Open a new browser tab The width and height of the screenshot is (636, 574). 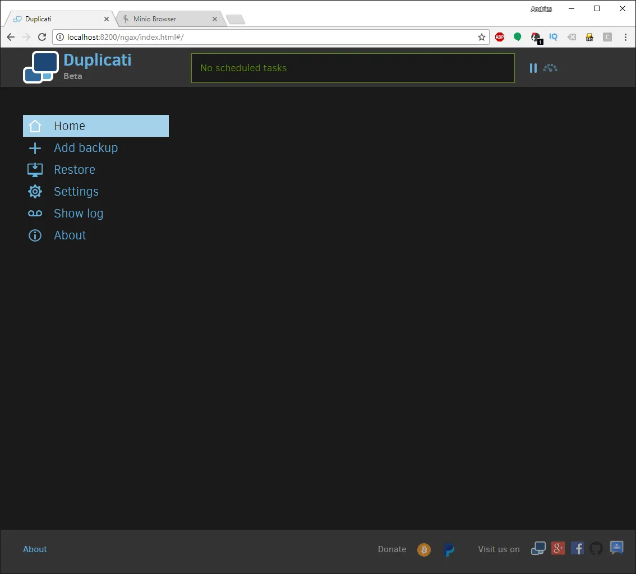coord(236,20)
